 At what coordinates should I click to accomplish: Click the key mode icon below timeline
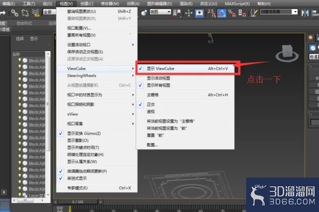[60, 209]
